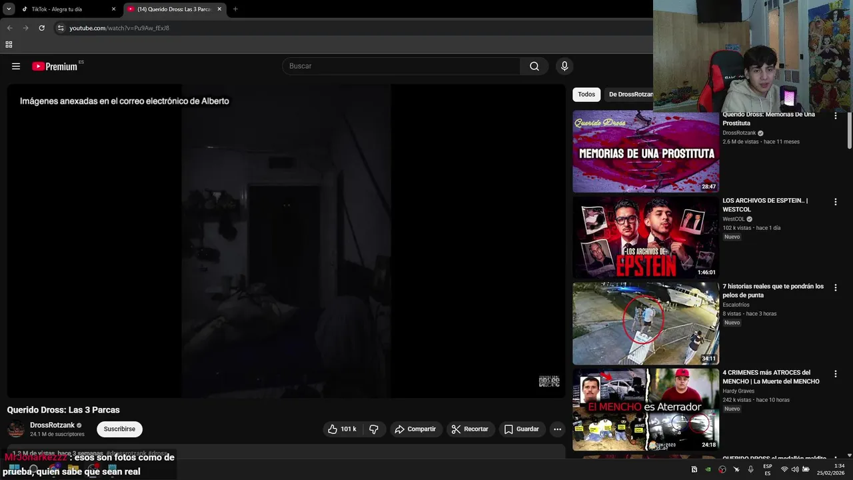Image resolution: width=853 pixels, height=480 pixels.
Task: Select the Querido Dross YouTube browser tab
Action: [175, 9]
